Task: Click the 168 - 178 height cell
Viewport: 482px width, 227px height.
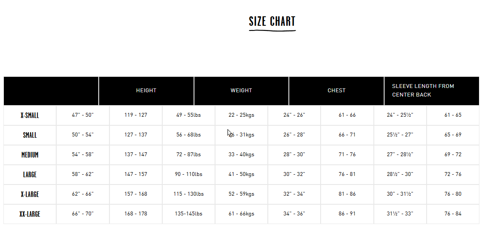Action: (x=136, y=214)
